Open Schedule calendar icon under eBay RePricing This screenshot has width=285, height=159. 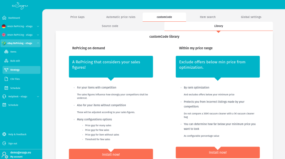click(6, 88)
